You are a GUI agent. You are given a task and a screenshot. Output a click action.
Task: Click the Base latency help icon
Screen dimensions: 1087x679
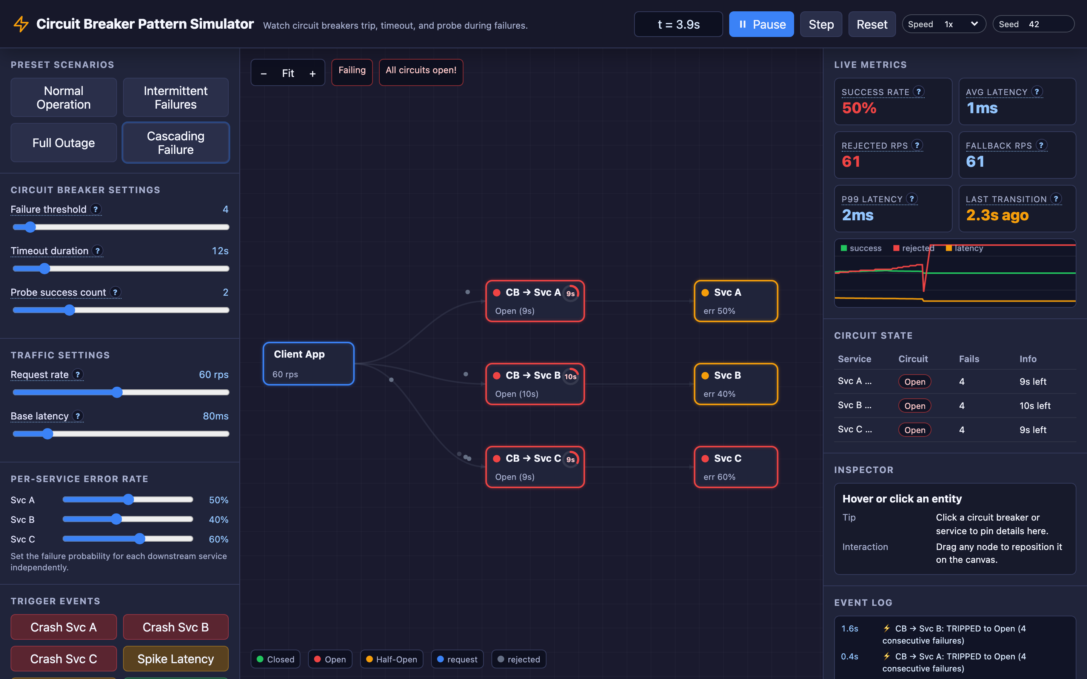[x=78, y=416]
